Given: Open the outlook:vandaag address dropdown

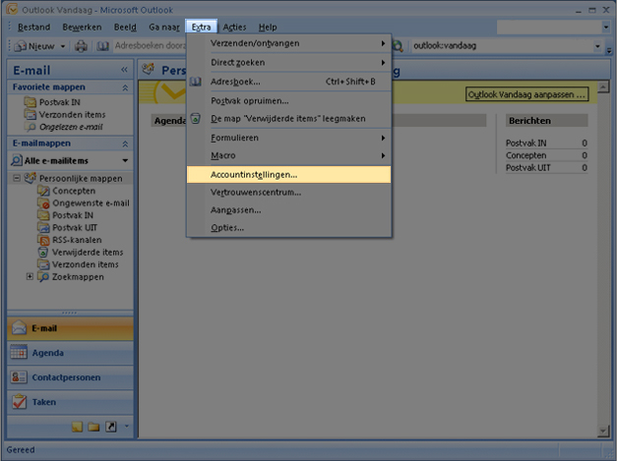Looking at the screenshot, I should (597, 46).
